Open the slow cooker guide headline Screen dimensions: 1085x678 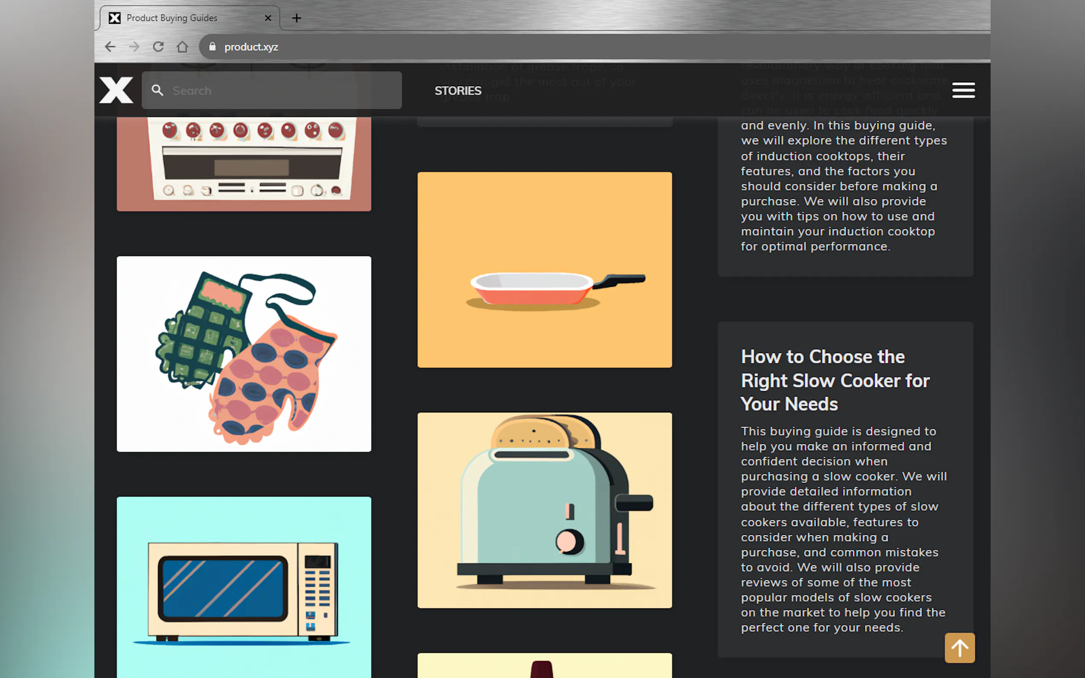pos(835,380)
